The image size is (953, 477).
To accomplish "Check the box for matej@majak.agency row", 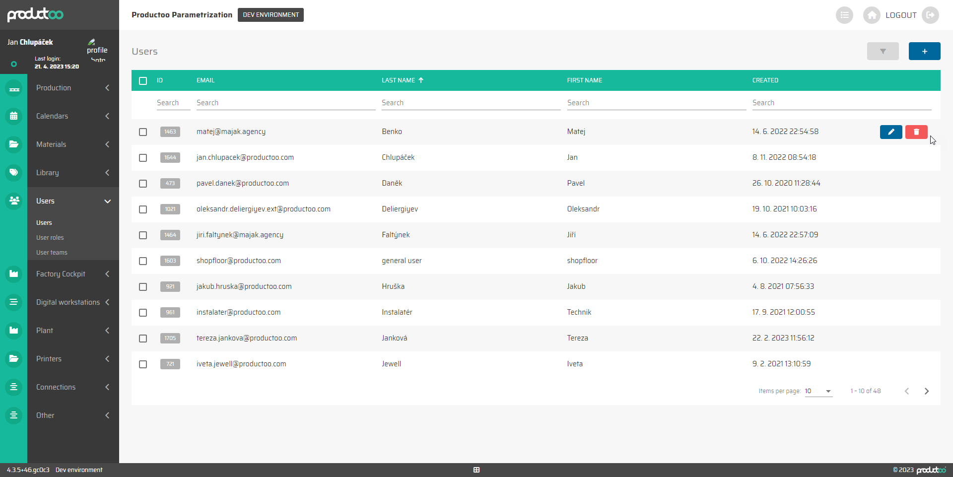I will (143, 132).
